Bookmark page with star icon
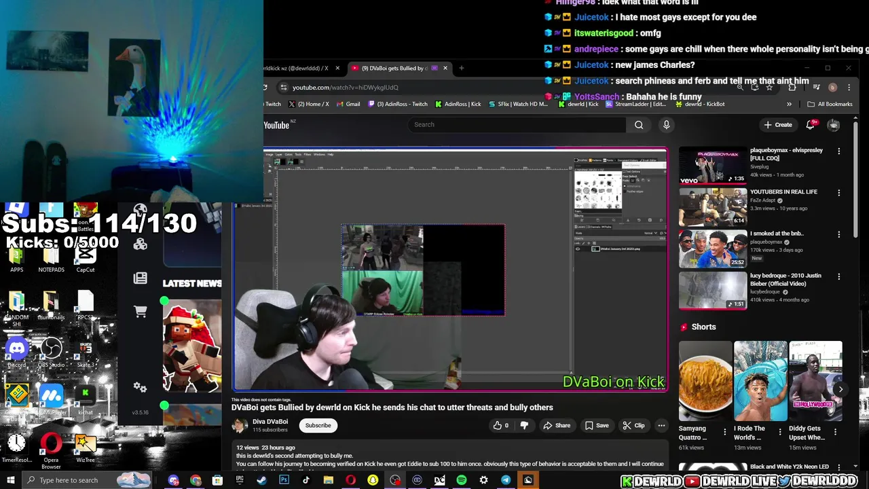869x489 pixels. (769, 87)
